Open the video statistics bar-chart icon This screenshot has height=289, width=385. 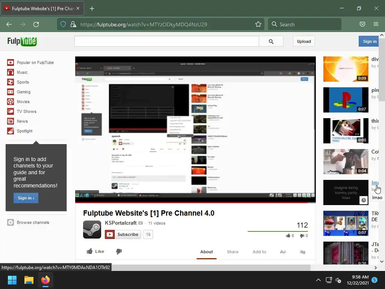tap(283, 252)
